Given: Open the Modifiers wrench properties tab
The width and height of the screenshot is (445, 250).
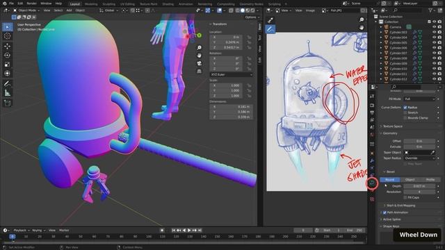Looking at the screenshot, I should click(x=373, y=160).
